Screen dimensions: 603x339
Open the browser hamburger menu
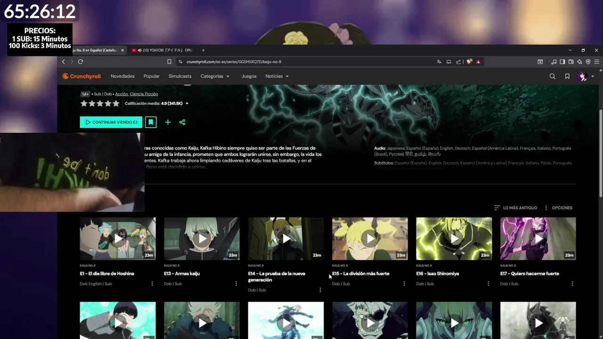(x=596, y=62)
